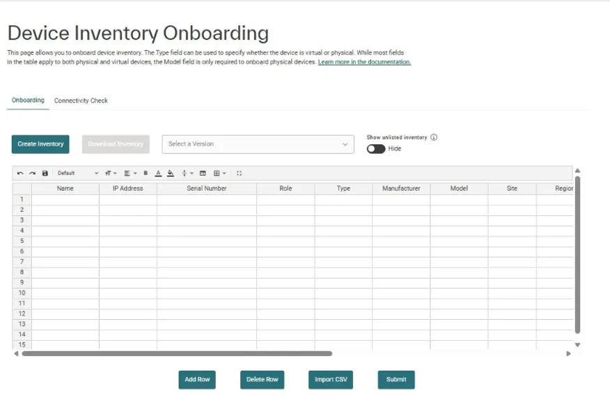Click the Delete Row button
The width and height of the screenshot is (610, 409).
[263, 380]
